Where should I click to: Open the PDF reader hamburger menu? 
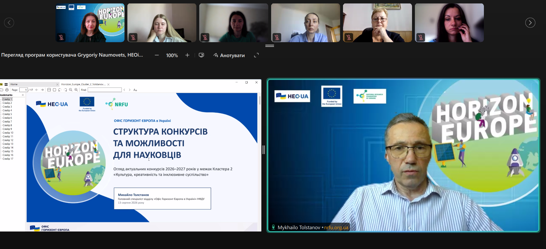tap(6, 84)
